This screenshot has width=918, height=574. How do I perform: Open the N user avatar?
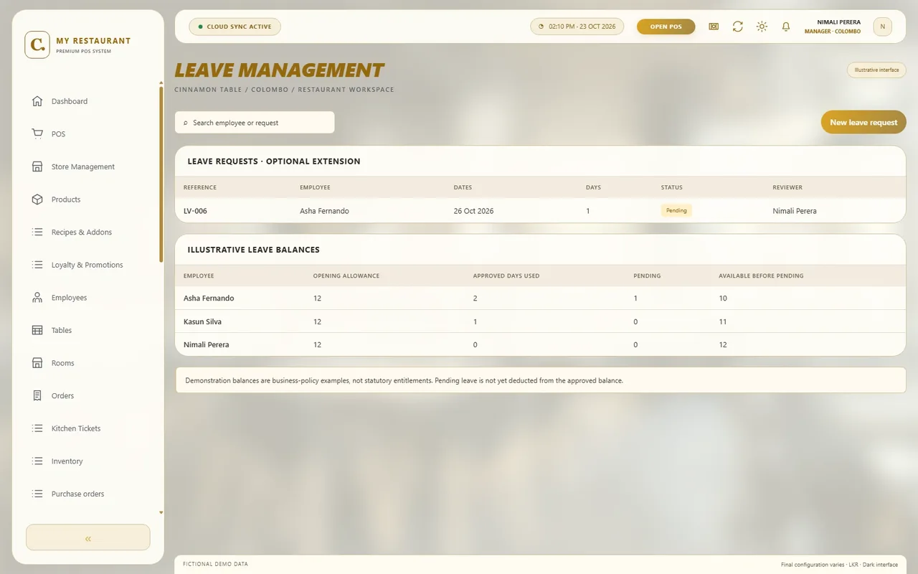pos(882,27)
